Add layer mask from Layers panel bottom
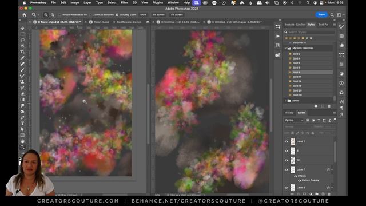This screenshot has width=366, height=206. tap(304, 194)
